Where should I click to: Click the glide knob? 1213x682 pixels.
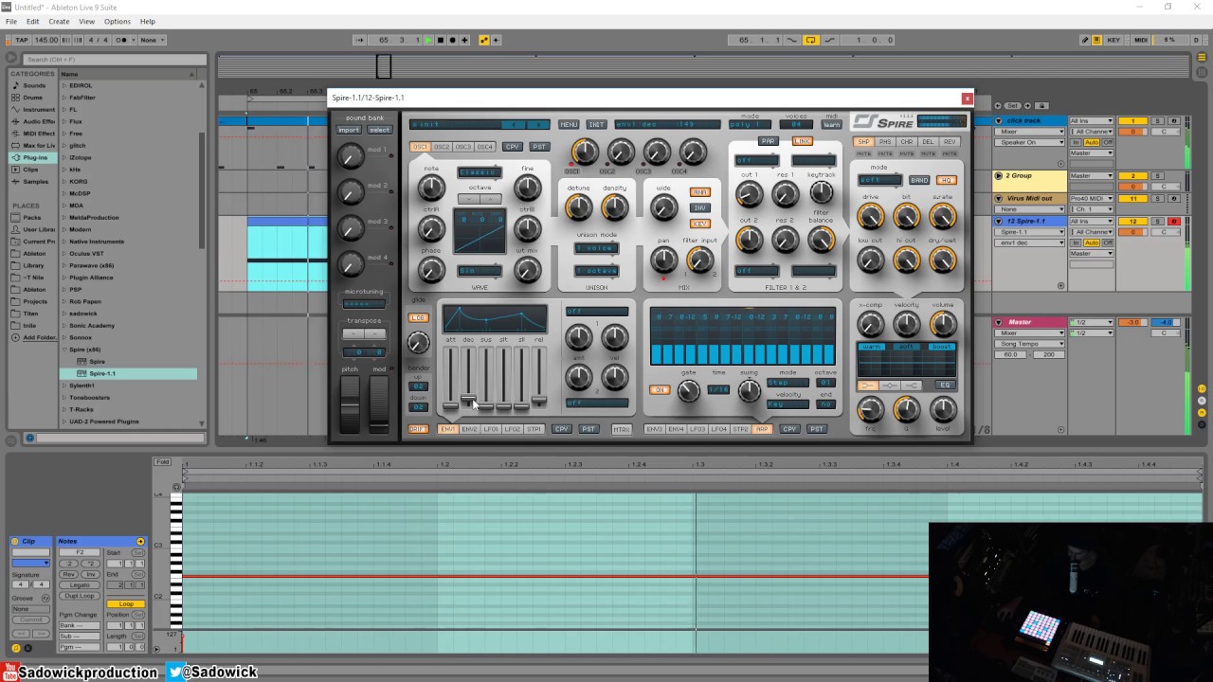pos(418,342)
